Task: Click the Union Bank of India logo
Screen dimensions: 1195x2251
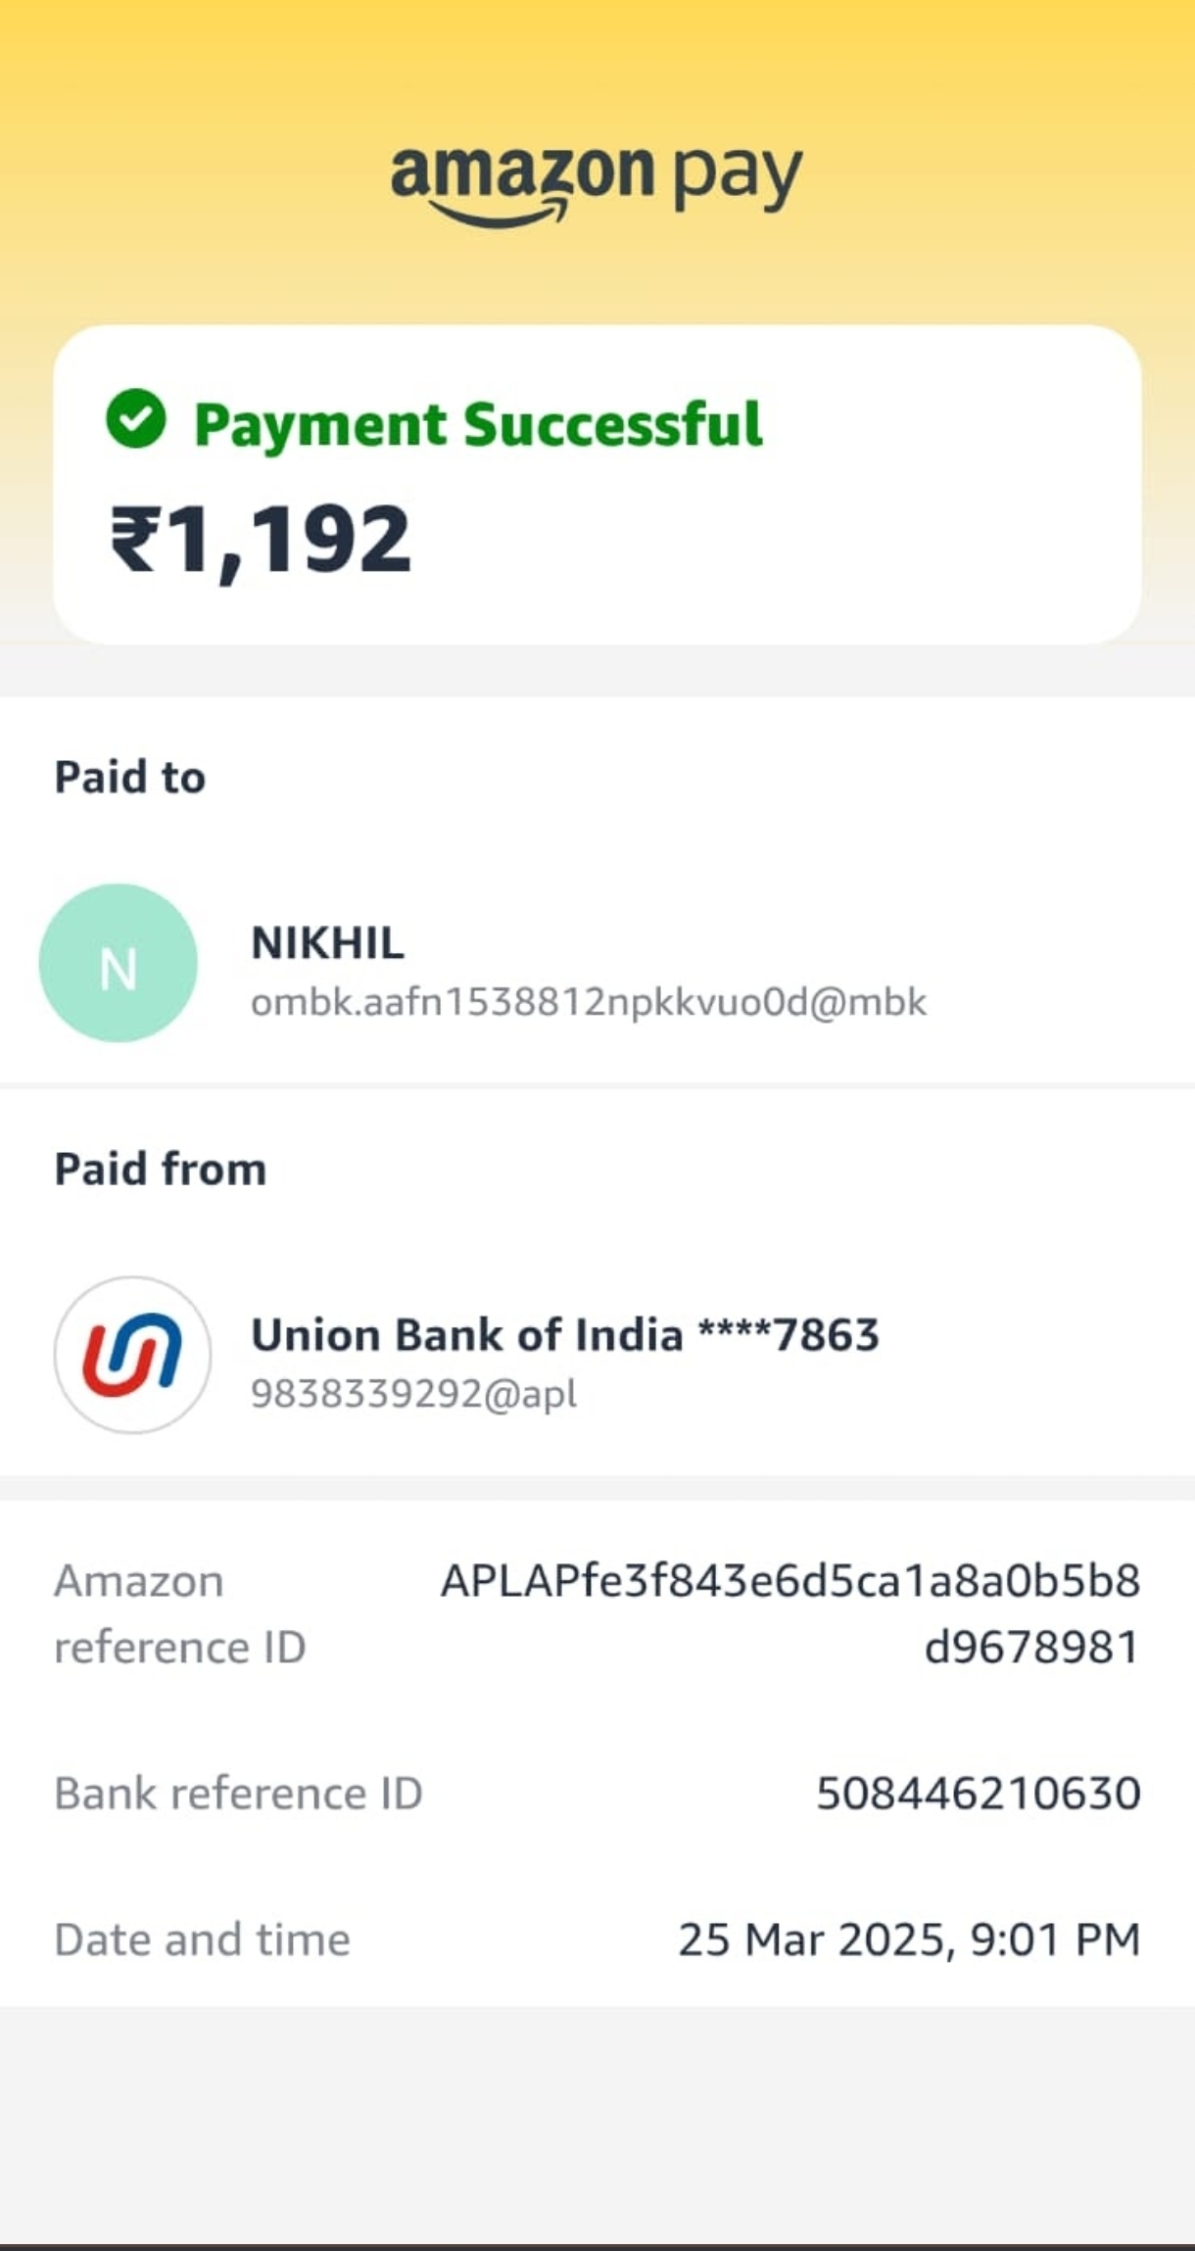Action: 132,1355
